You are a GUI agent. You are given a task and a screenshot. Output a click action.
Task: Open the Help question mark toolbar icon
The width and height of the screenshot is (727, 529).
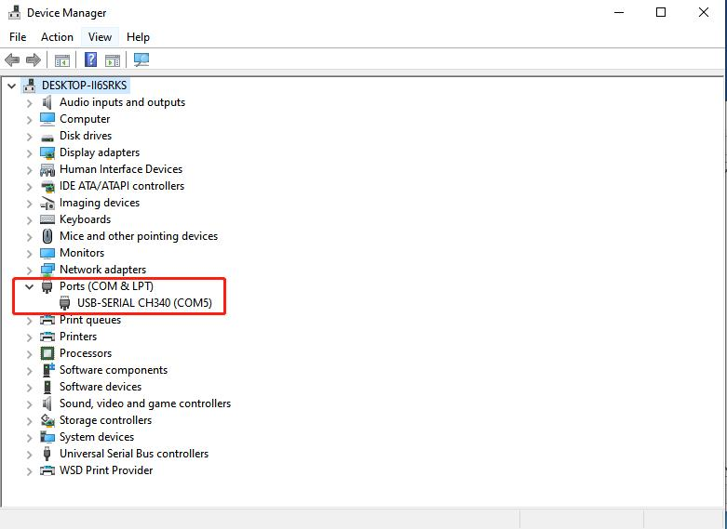(91, 60)
